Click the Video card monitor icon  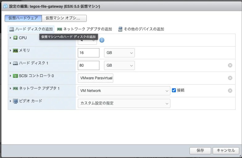click(15, 101)
